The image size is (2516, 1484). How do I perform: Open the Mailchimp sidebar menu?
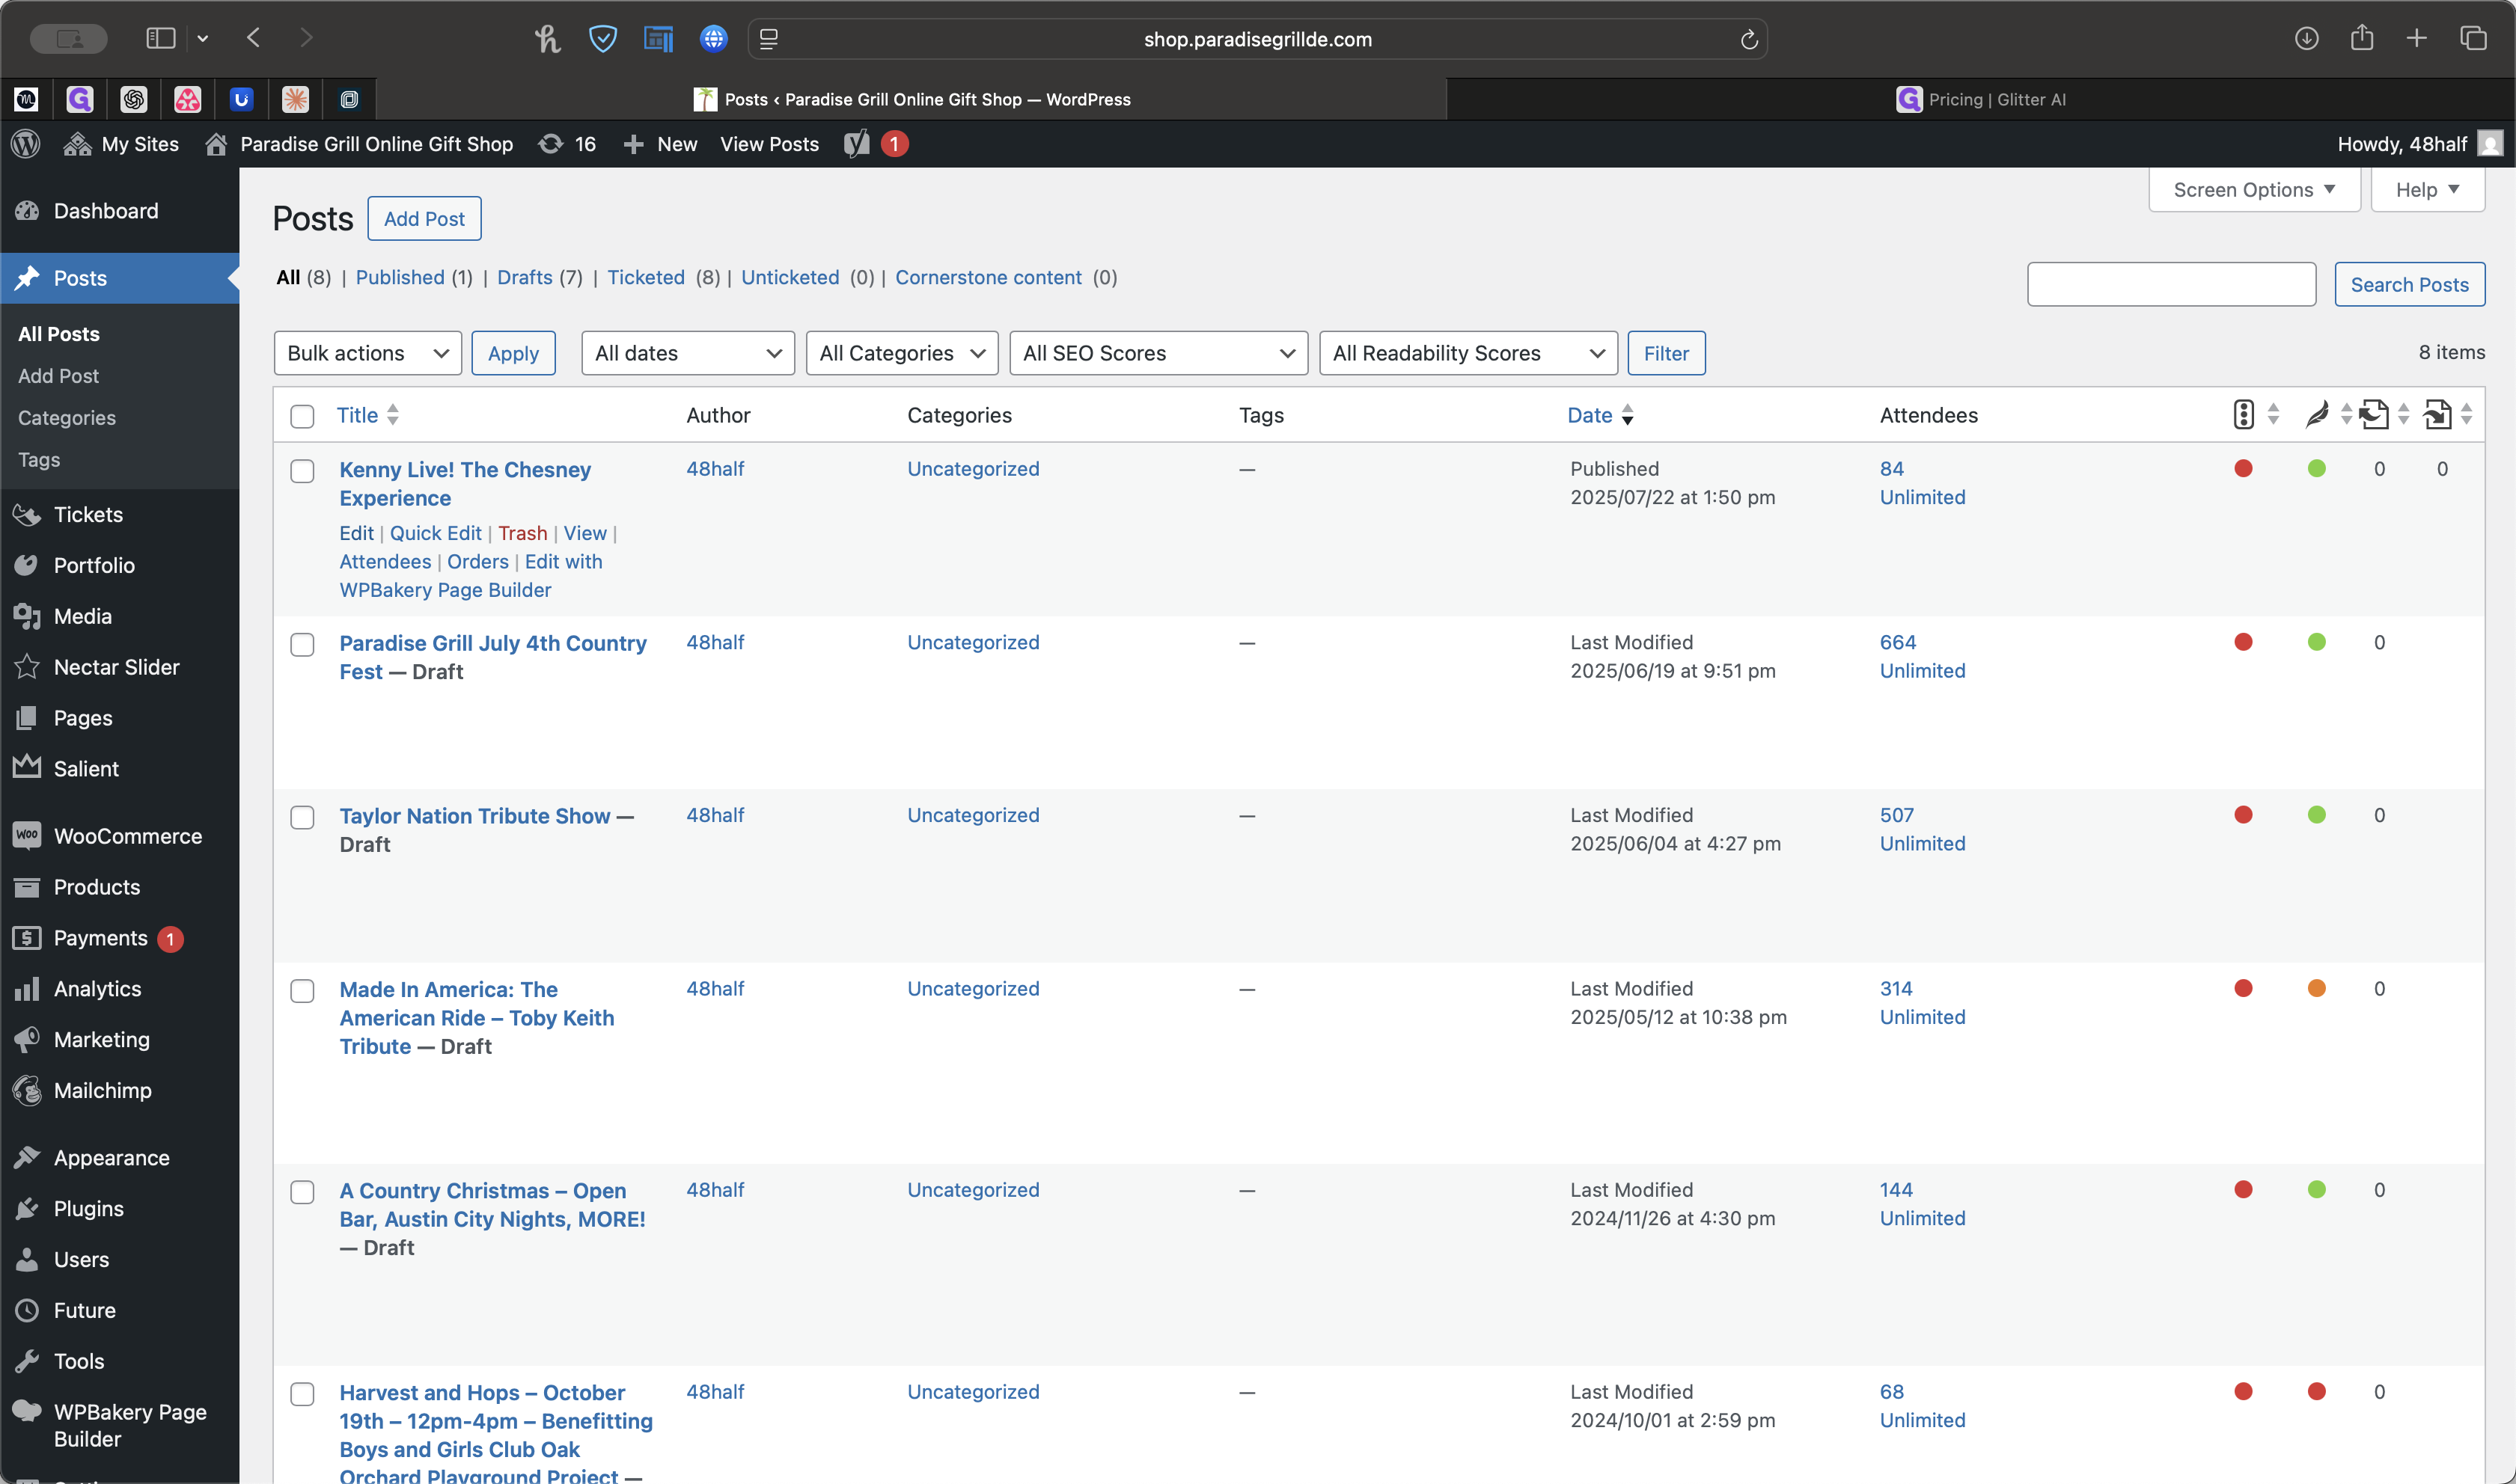click(102, 1090)
